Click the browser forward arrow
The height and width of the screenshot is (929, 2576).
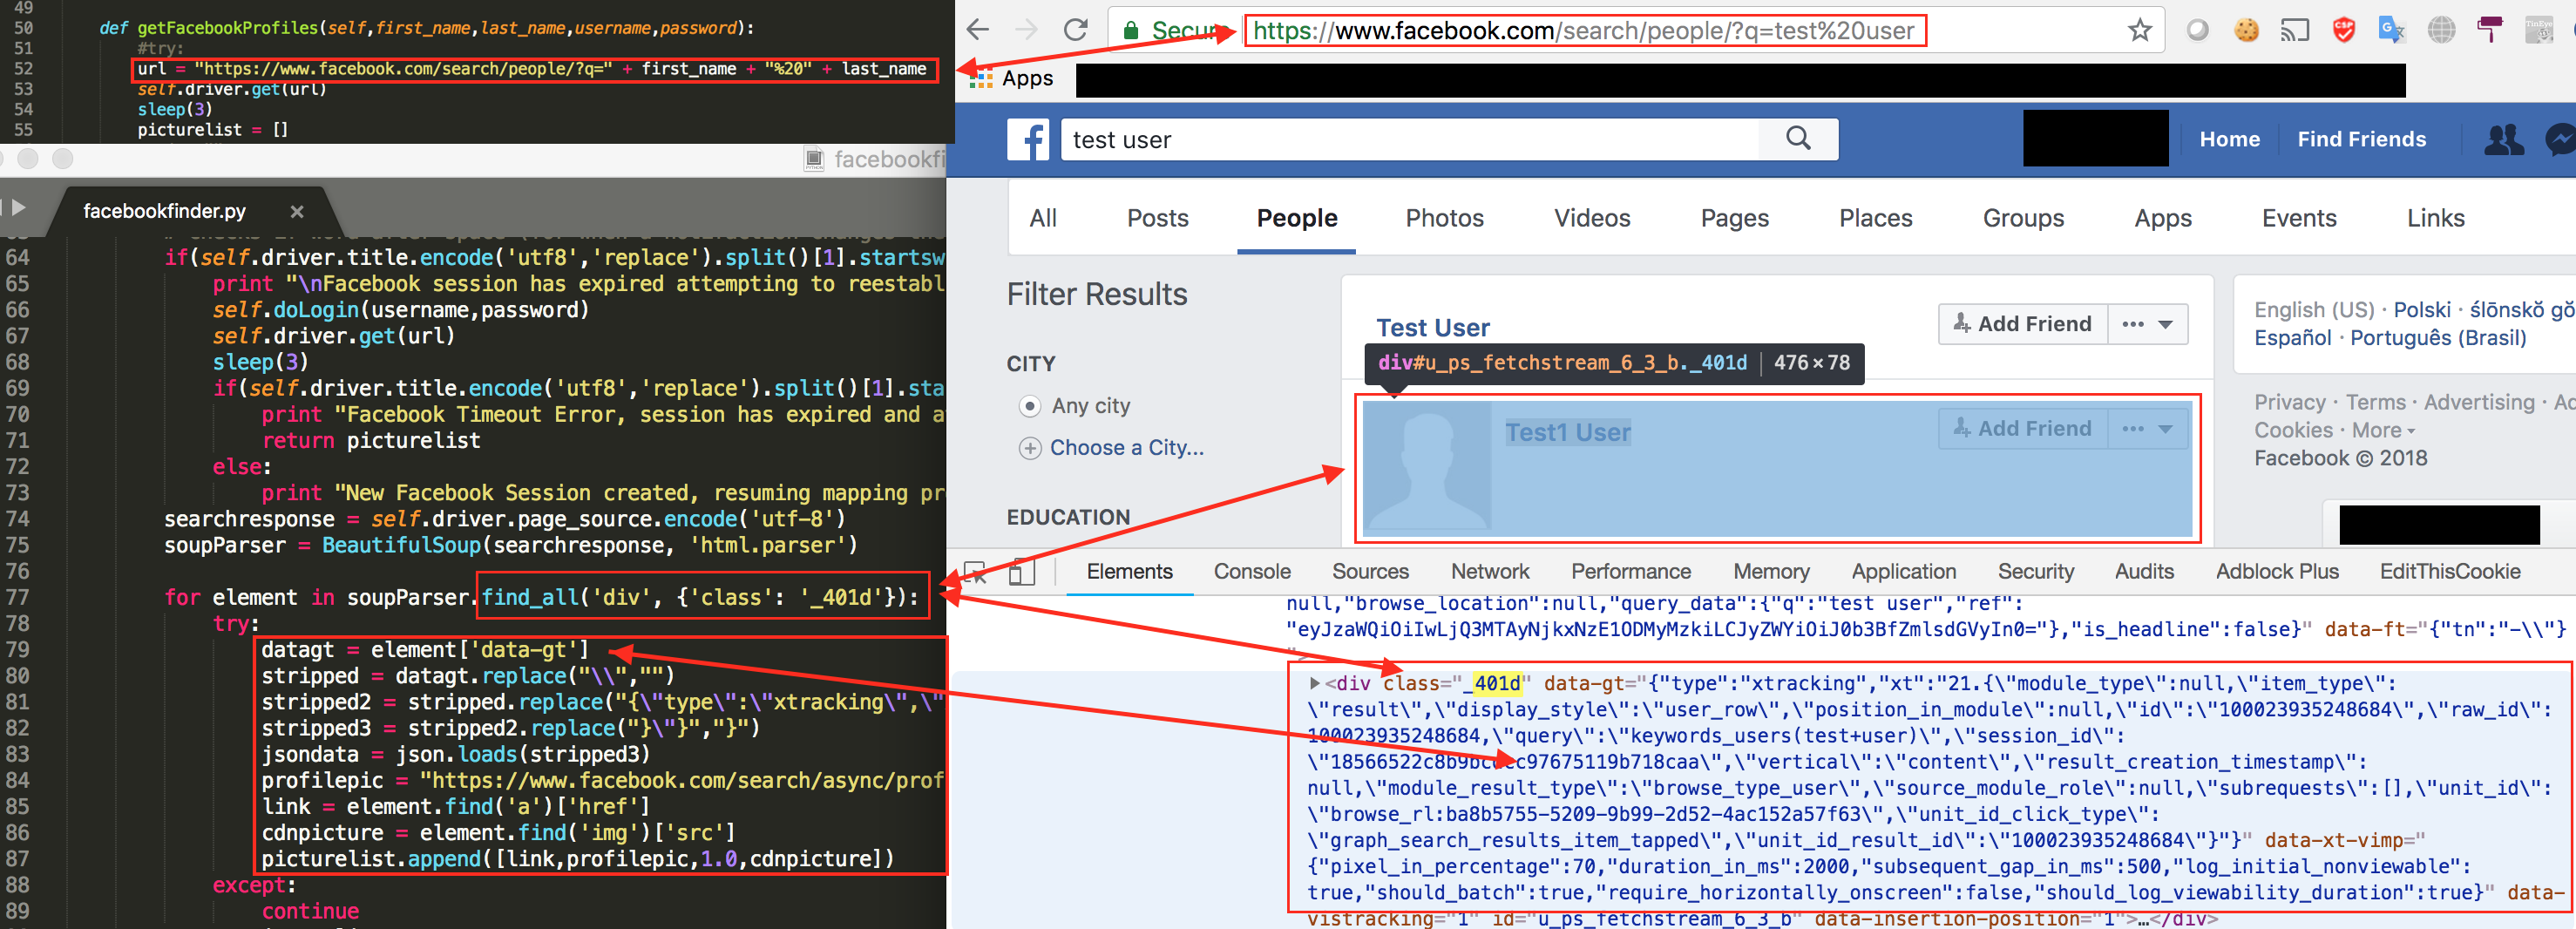point(1026,30)
